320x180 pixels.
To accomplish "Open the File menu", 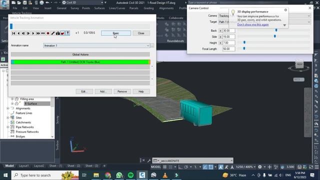I will coord(15,8).
